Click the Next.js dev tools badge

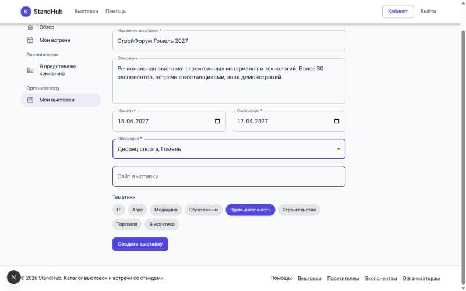[x=13, y=277]
